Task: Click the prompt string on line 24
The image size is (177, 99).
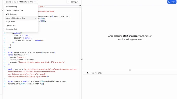Action: (41, 62)
